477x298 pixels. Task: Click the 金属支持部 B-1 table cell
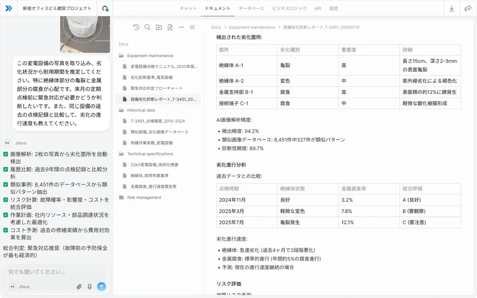247,92
